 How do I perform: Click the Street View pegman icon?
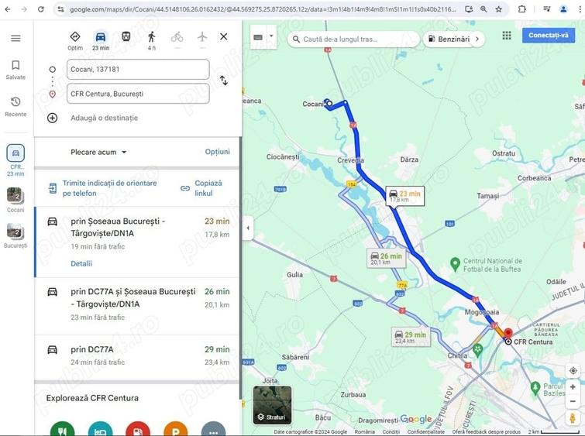click(573, 418)
